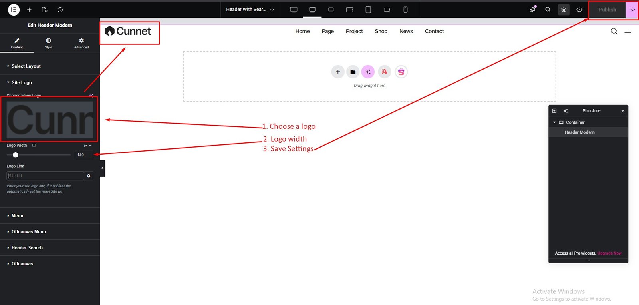Image resolution: width=639 pixels, height=305 pixels.
Task: Open the Advanced tab
Action: click(x=81, y=43)
